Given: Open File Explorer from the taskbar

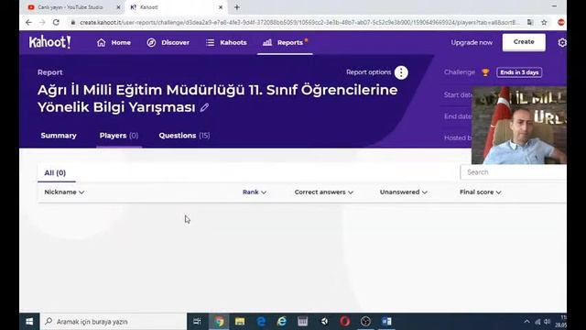Looking at the screenshot, I should point(240,322).
